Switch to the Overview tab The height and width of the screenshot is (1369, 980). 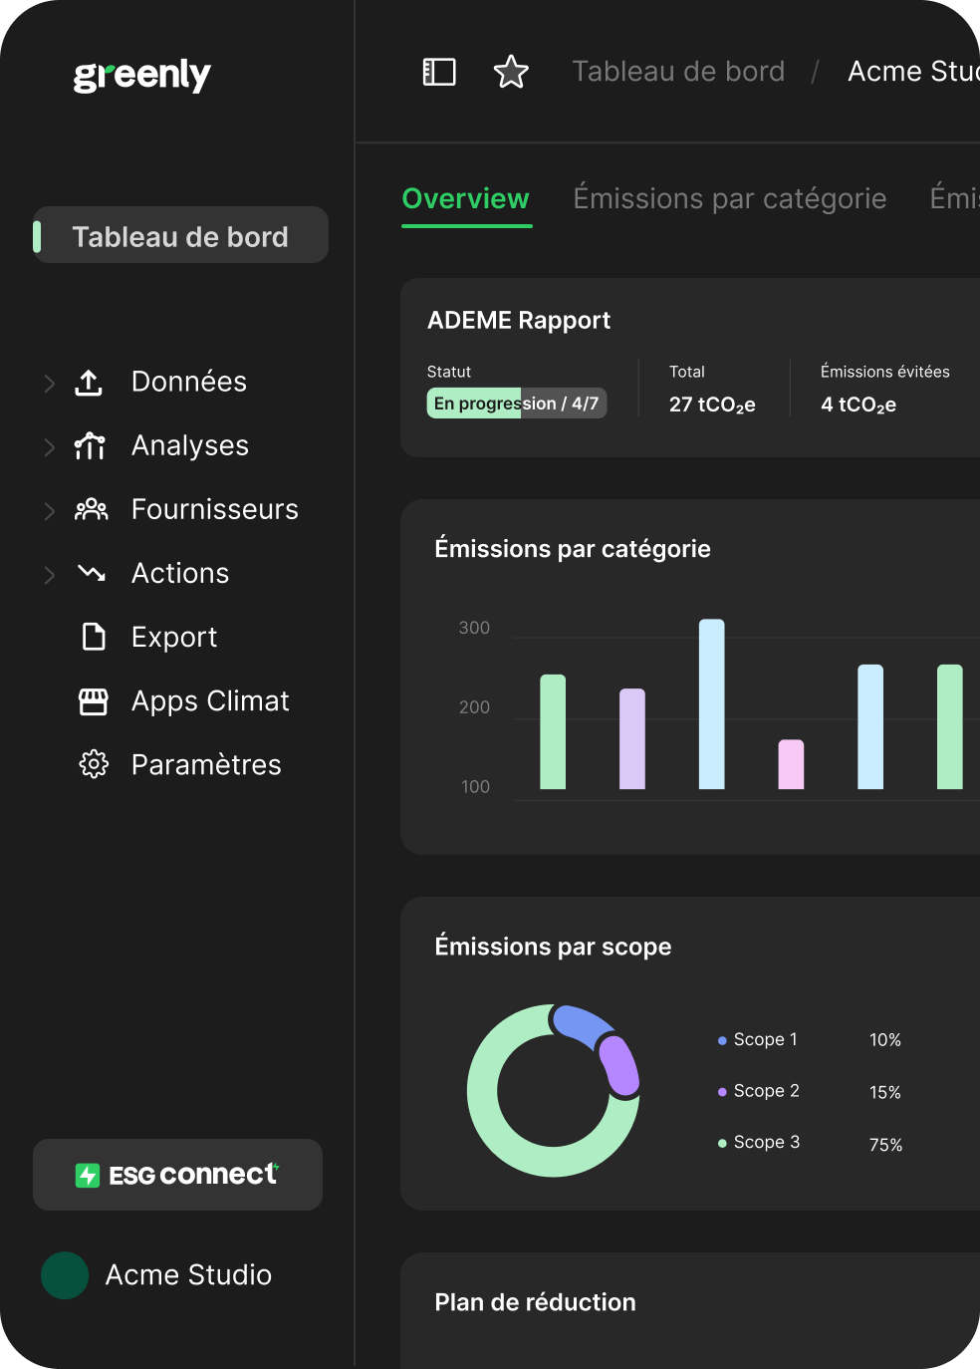(465, 199)
